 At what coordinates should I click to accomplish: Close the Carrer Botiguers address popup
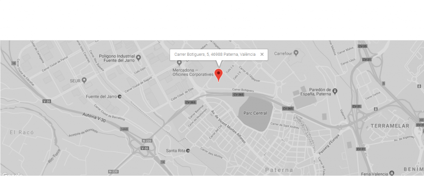(262, 54)
